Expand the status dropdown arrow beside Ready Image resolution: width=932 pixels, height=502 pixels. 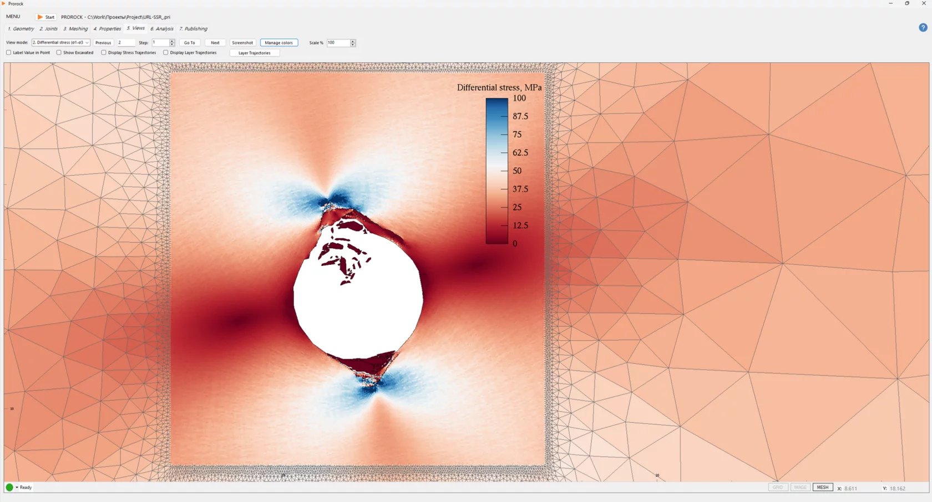coord(17,488)
